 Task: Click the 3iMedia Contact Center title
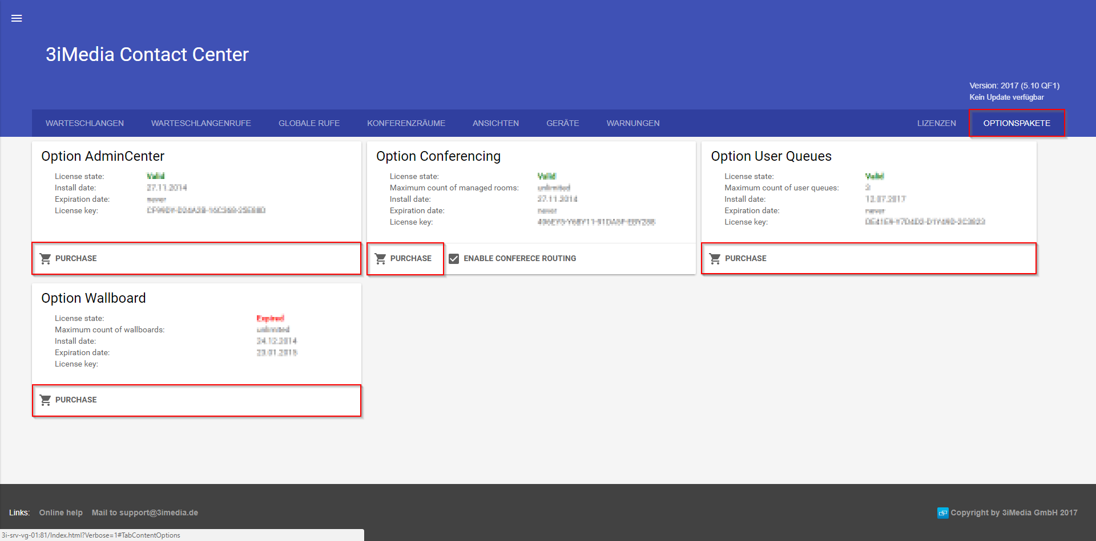click(147, 55)
